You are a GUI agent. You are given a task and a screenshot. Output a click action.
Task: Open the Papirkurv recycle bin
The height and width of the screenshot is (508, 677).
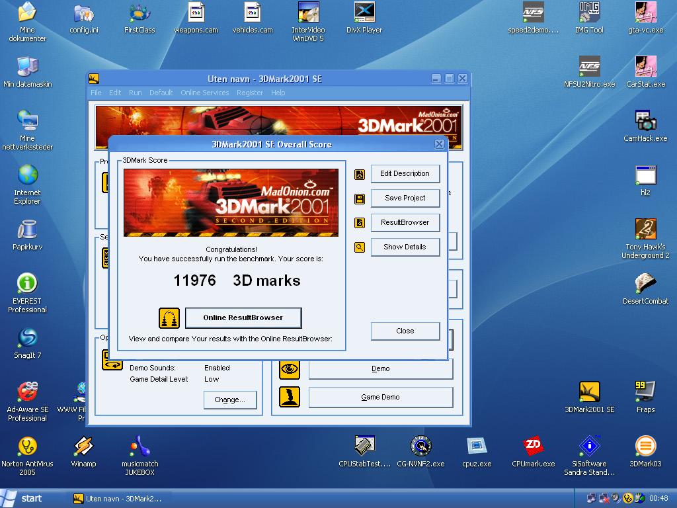[x=27, y=235]
